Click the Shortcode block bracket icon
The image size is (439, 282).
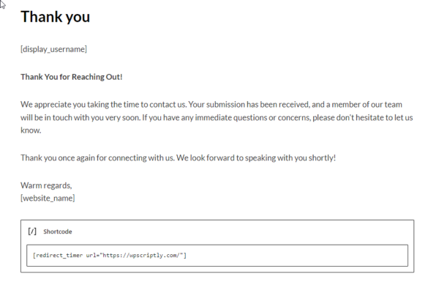[x=32, y=231]
